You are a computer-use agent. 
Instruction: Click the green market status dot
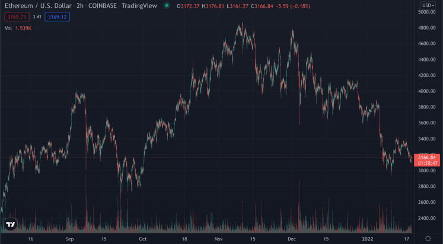(x=167, y=6)
